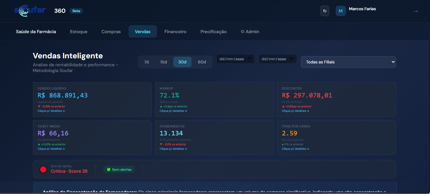Viewport: 430px width, 194px height.
Task: Open details link in Atendimentos card
Action: pos(174,149)
